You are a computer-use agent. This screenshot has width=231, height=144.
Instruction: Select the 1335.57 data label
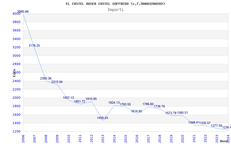205,123
